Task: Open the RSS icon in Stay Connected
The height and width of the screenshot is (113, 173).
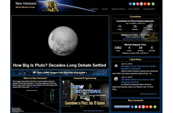Action: coord(151,107)
